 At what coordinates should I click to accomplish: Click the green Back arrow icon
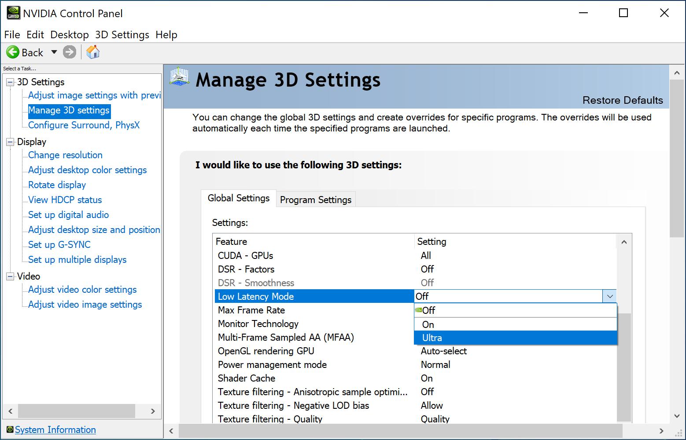click(13, 52)
